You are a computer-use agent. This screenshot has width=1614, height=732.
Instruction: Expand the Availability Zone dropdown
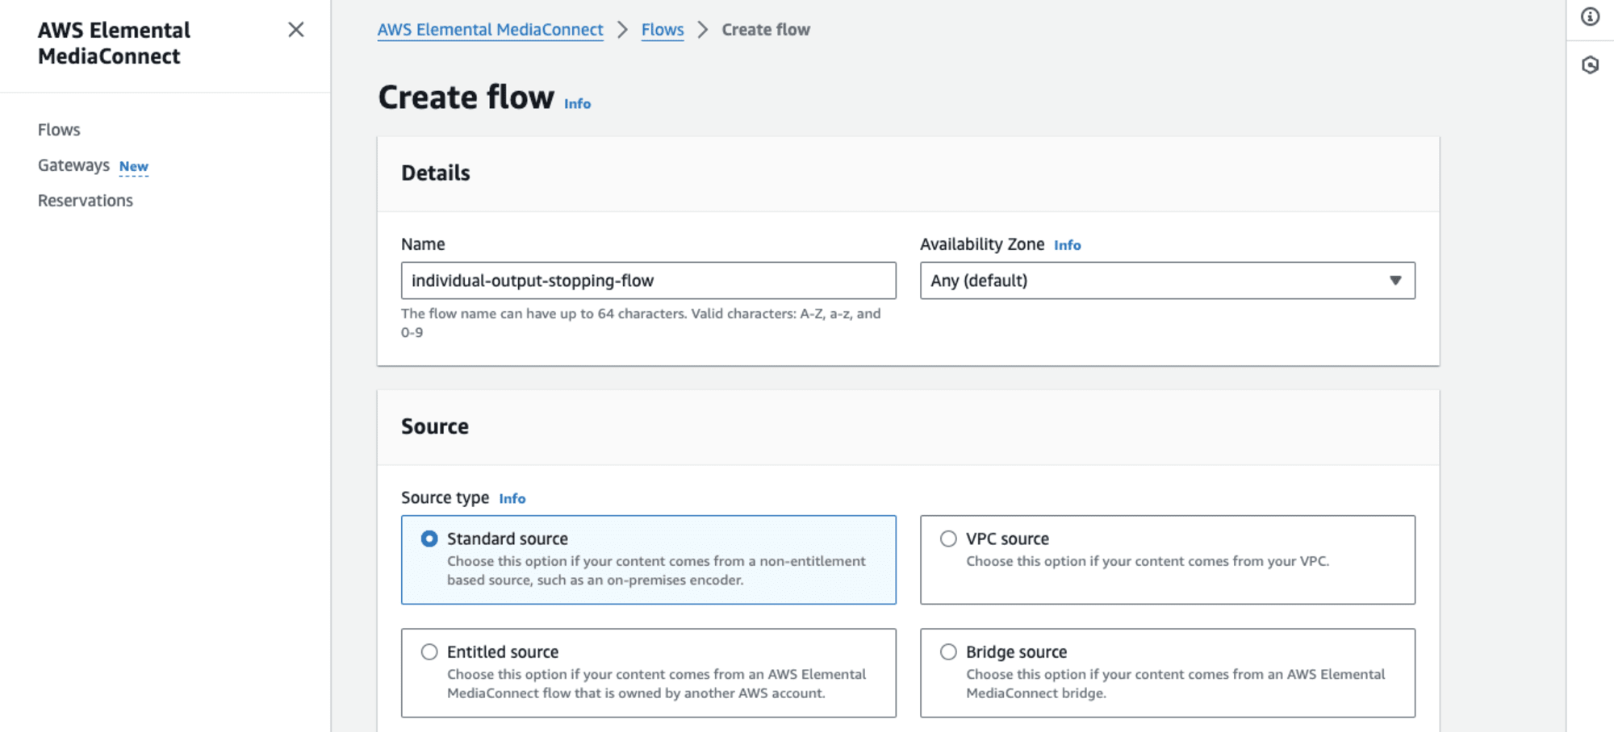coord(1167,281)
